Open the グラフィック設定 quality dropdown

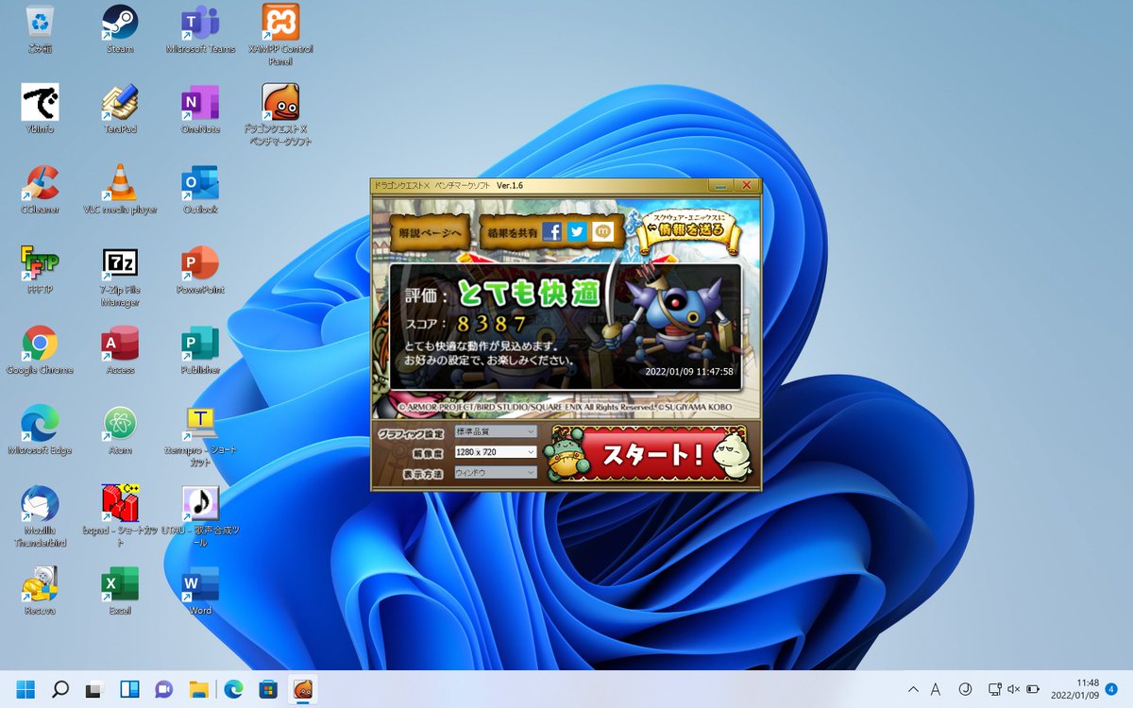coord(496,431)
